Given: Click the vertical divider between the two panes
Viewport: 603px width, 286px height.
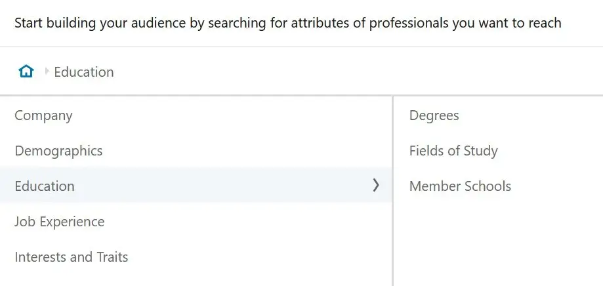Looking at the screenshot, I should 392,191.
